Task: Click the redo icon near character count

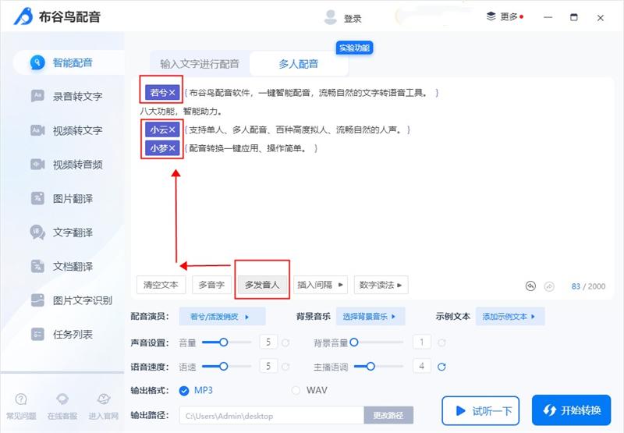Action: tap(549, 286)
